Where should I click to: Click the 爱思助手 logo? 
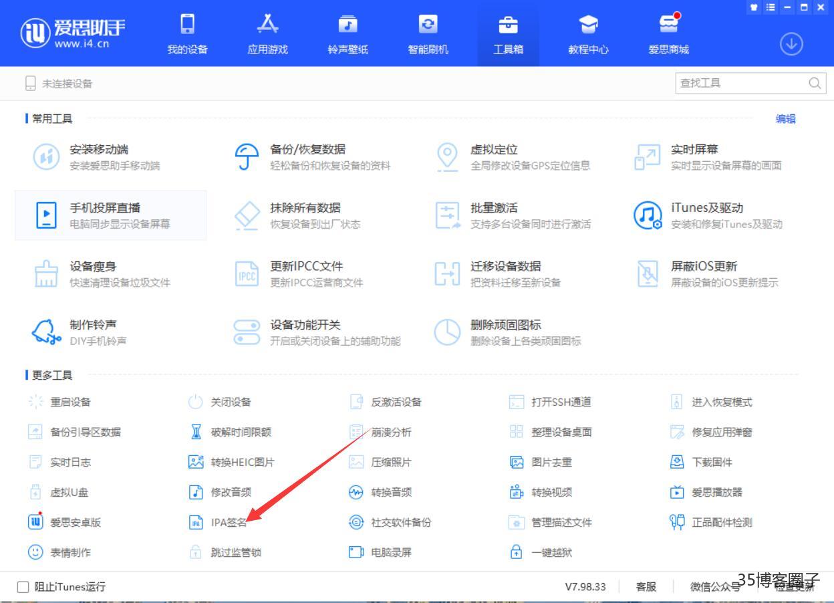click(73, 33)
